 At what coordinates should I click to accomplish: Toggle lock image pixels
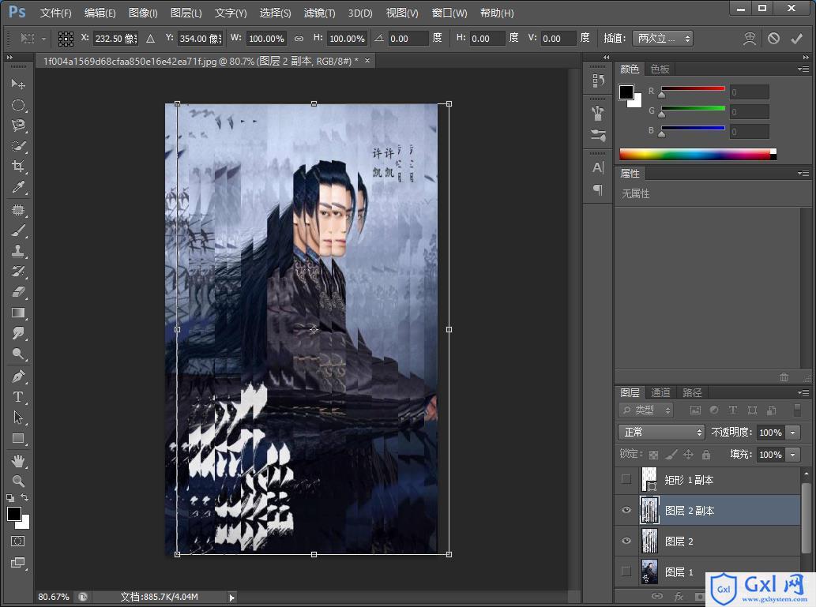click(x=671, y=455)
